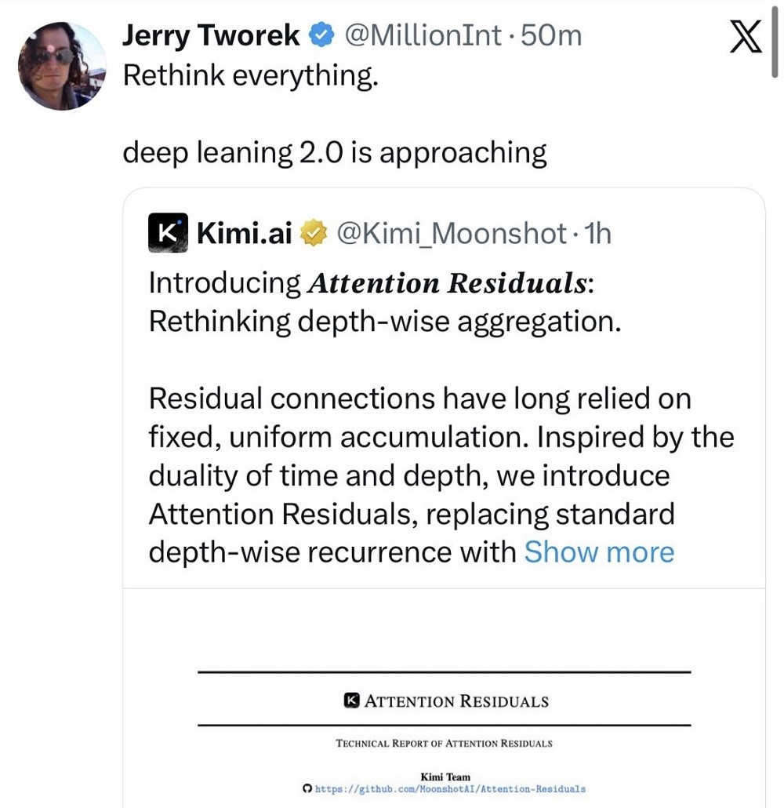
Task: Click the "deep leaning 2.0 is approaching" line
Action: pos(335,152)
